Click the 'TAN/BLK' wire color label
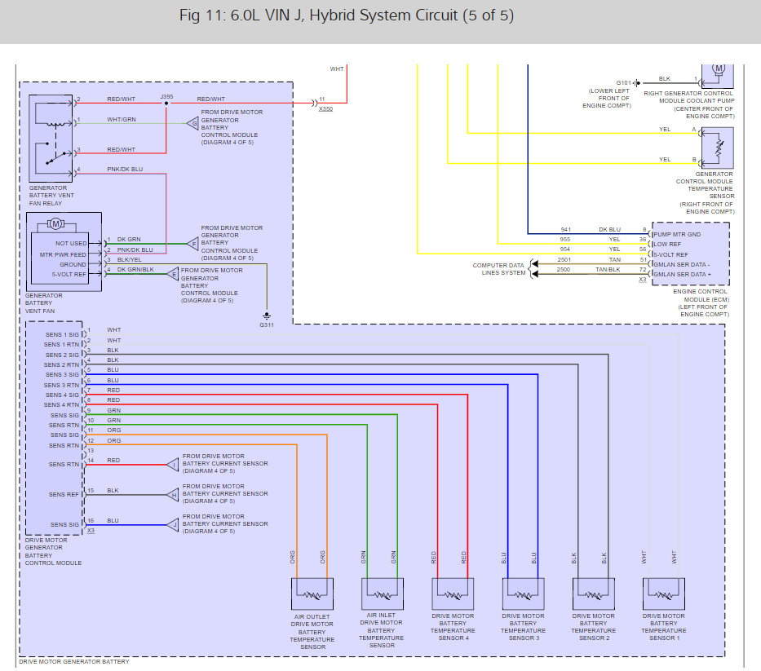The height and width of the screenshot is (671, 761). coord(608,269)
